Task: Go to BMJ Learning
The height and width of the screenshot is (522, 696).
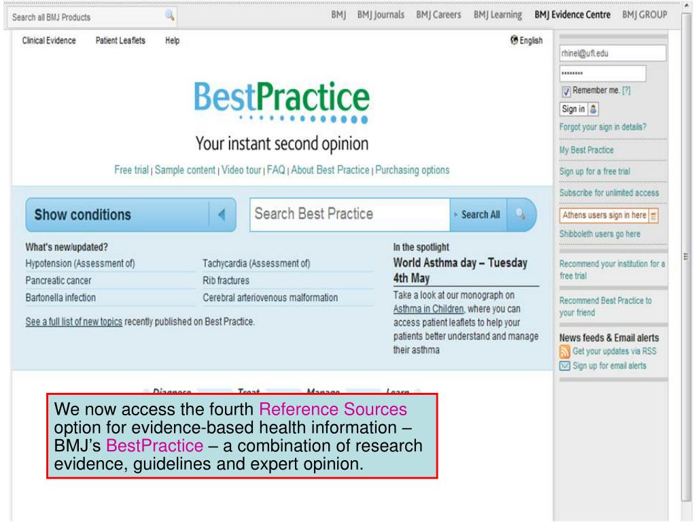Action: [498, 15]
